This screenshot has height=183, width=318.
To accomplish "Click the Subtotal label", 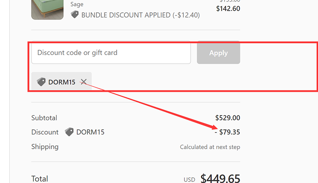I will pyautogui.click(x=44, y=118).
